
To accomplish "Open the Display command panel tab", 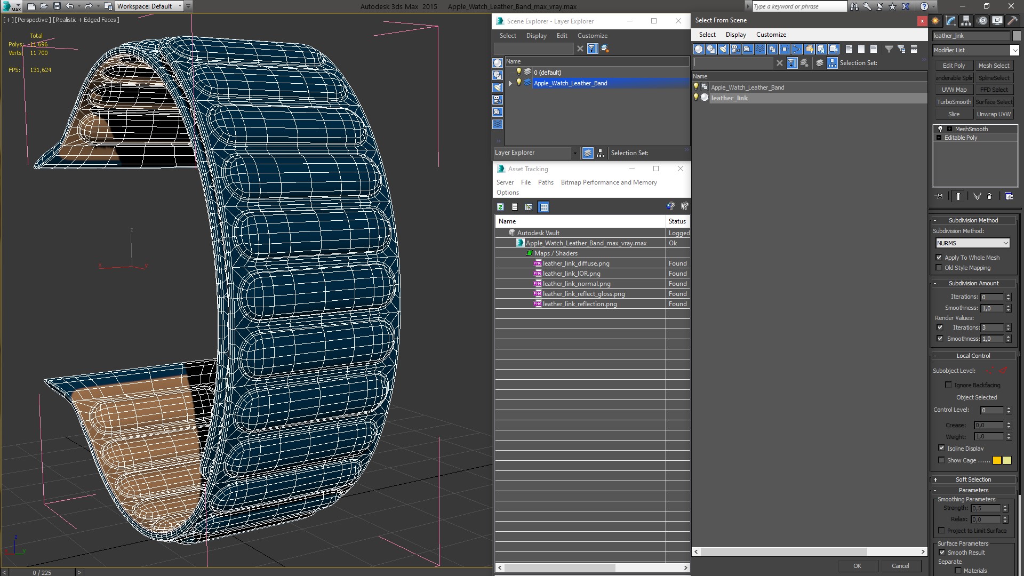I will (997, 21).
